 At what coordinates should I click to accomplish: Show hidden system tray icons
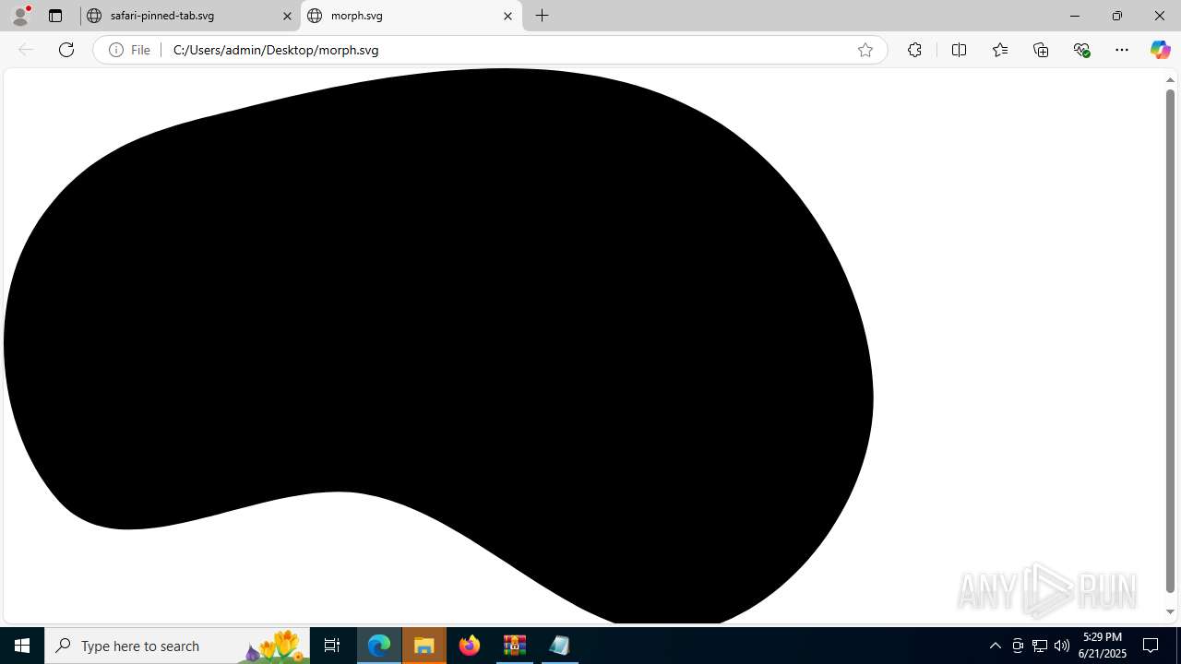coord(995,646)
